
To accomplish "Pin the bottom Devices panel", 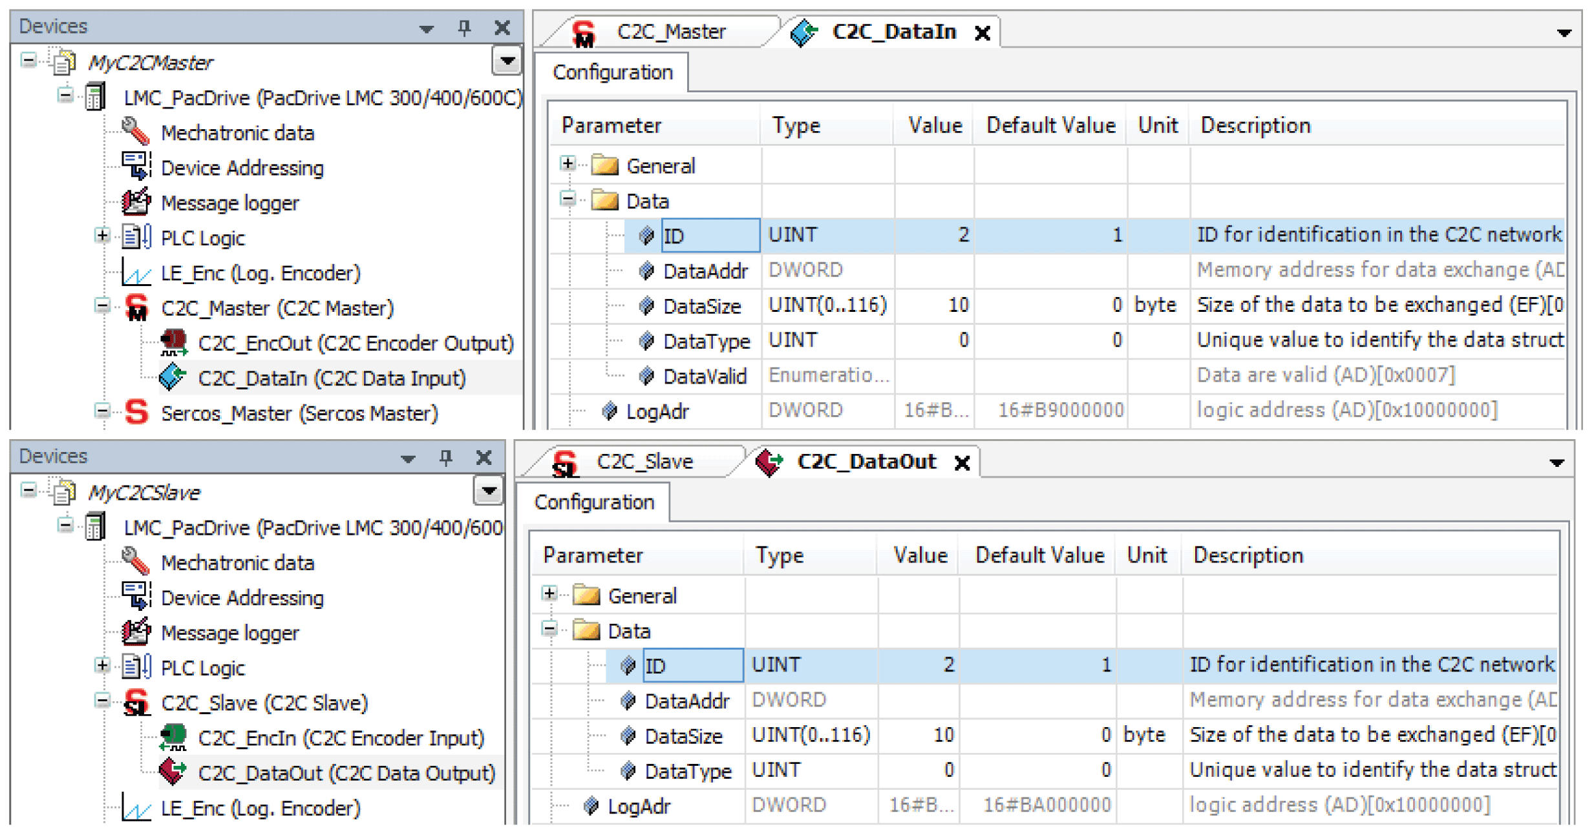I will coord(445,457).
